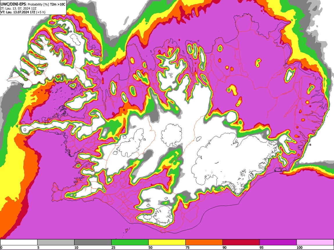Click the 'IT: Lau. 13. 07. 2024 12Z' line

pyautogui.click(x=19, y=8)
